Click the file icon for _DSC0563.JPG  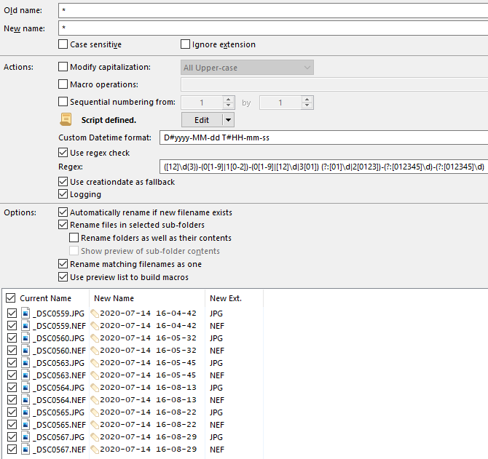click(x=25, y=362)
